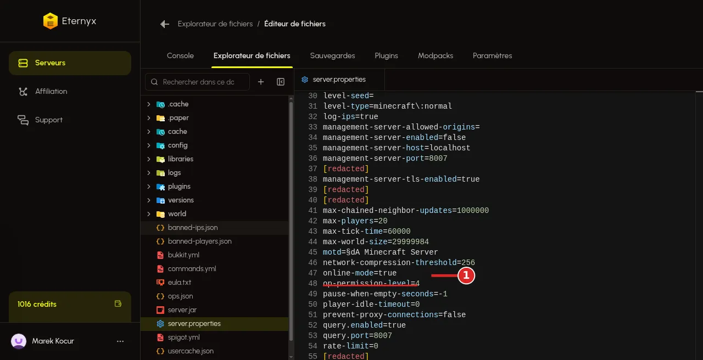This screenshot has width=703, height=360.
Task: Expand the plugins folder chevron
Action: (148, 187)
